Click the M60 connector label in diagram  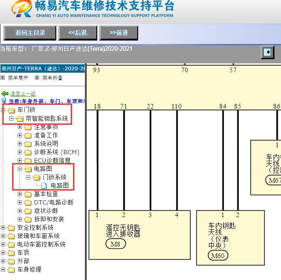[218, 255]
